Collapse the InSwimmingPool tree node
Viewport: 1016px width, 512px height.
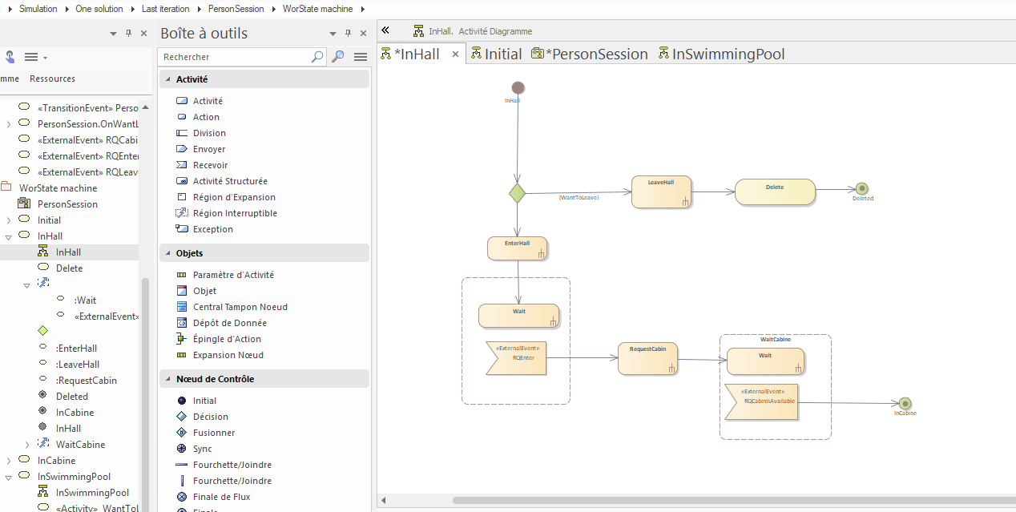coord(8,477)
